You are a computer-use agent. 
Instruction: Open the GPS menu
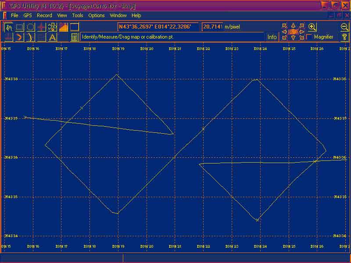tap(28, 15)
